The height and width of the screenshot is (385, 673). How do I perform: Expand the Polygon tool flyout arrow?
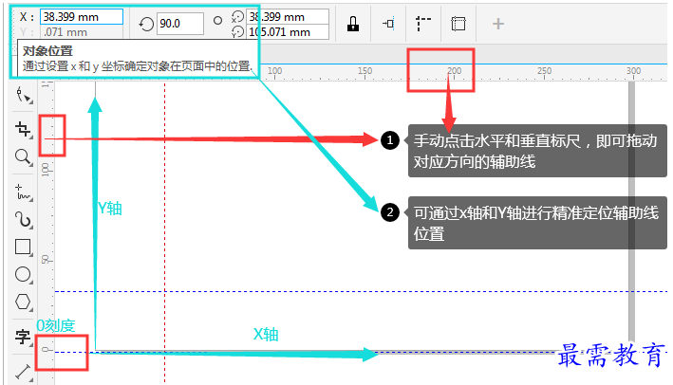(31, 309)
